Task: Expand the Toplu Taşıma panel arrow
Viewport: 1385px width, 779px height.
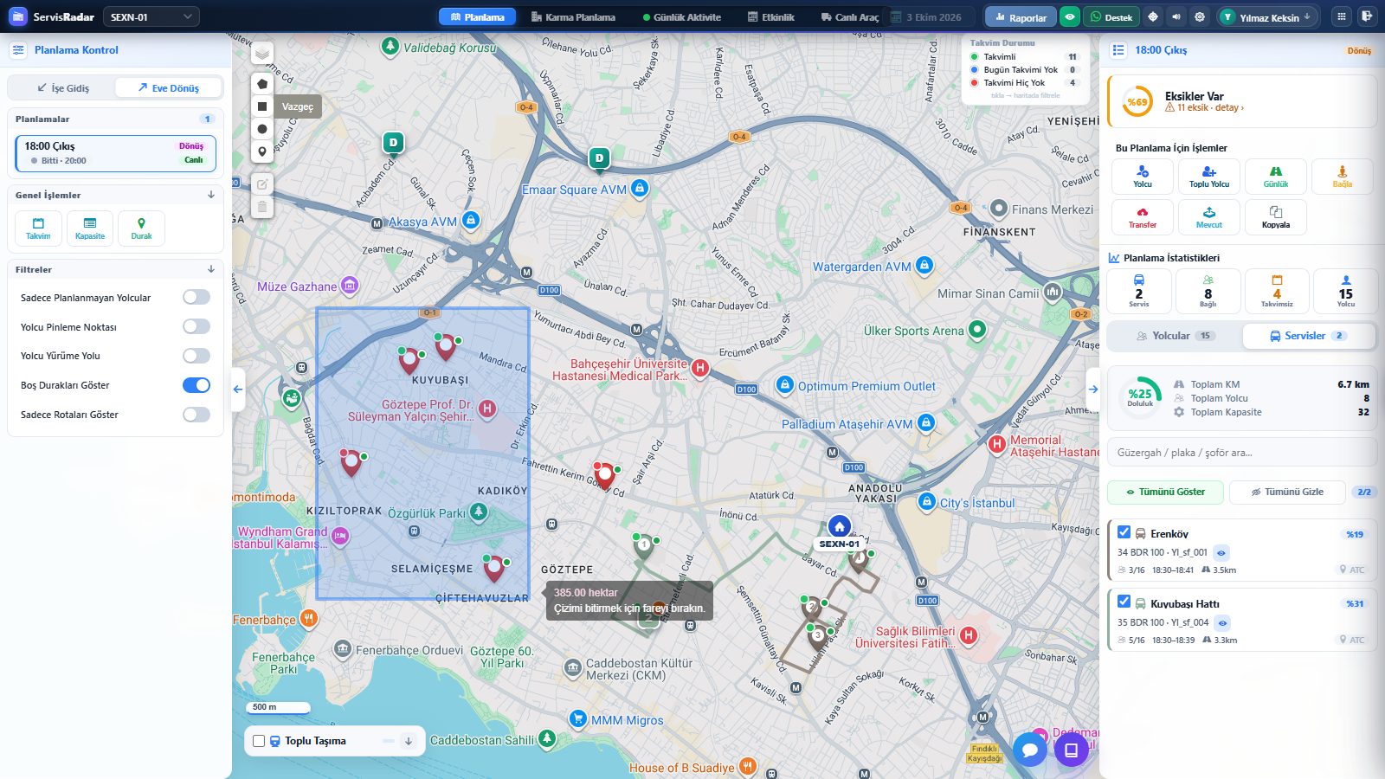Action: pyautogui.click(x=409, y=741)
